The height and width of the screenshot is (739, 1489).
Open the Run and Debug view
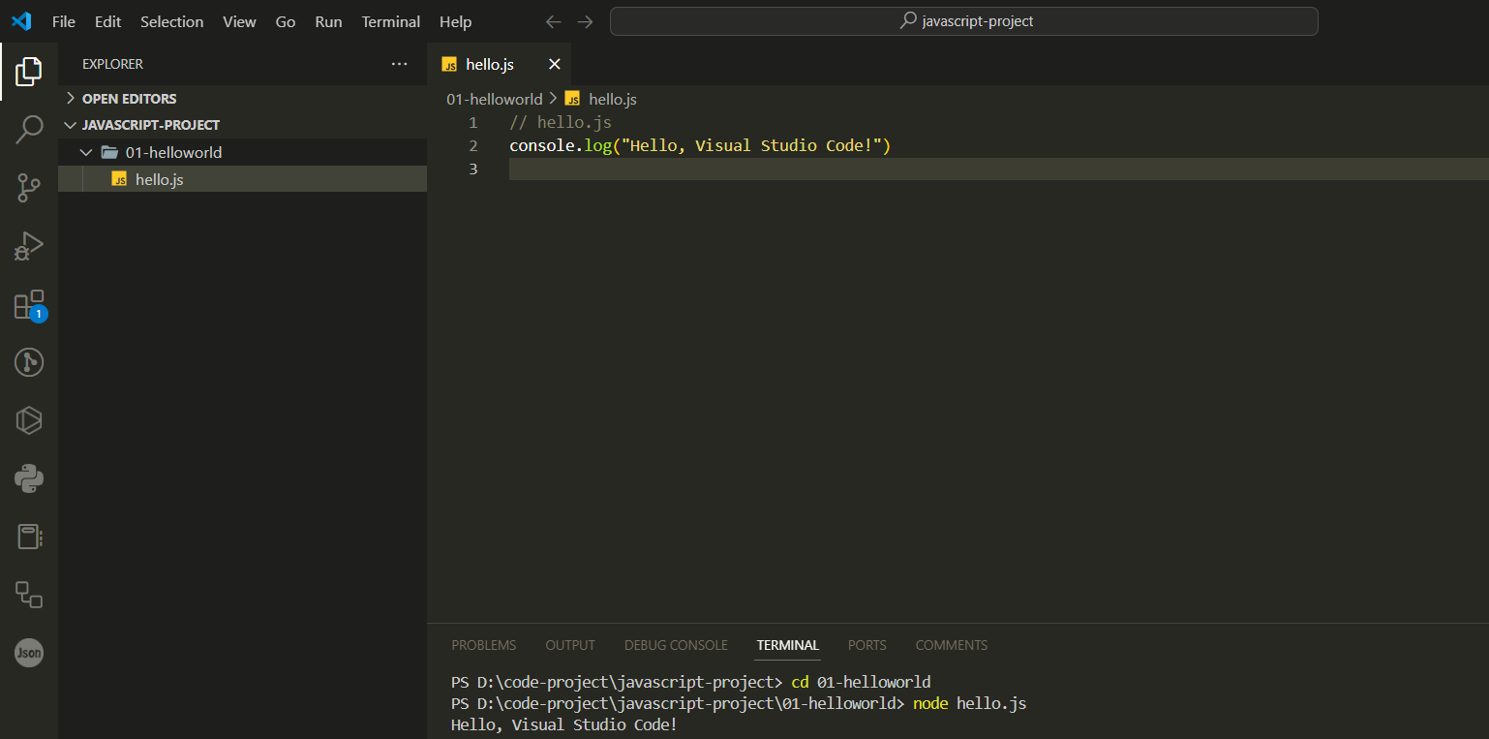29,246
